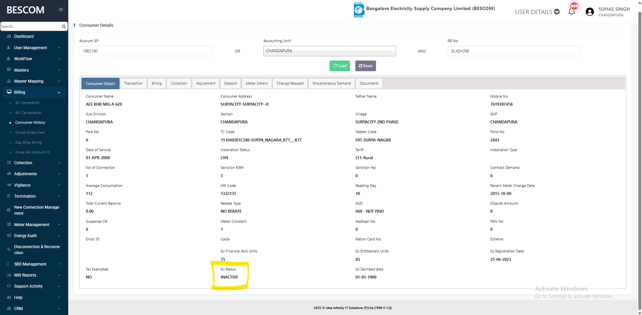642x315 pixels.
Task: Click the Support Activity headset icon
Action: 9,286
